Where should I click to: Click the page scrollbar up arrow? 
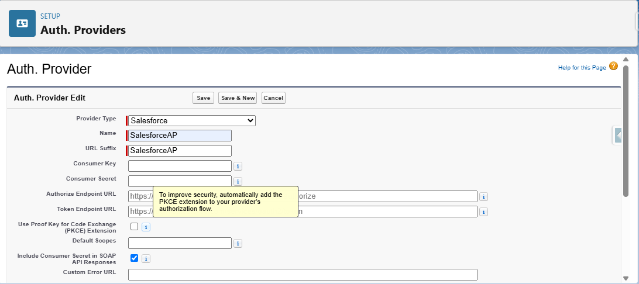click(626, 60)
